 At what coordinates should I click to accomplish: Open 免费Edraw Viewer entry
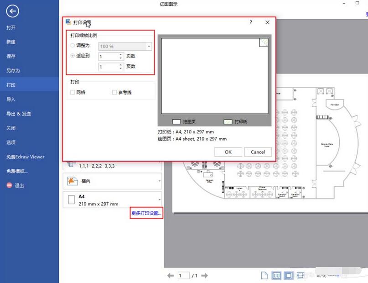click(26, 157)
